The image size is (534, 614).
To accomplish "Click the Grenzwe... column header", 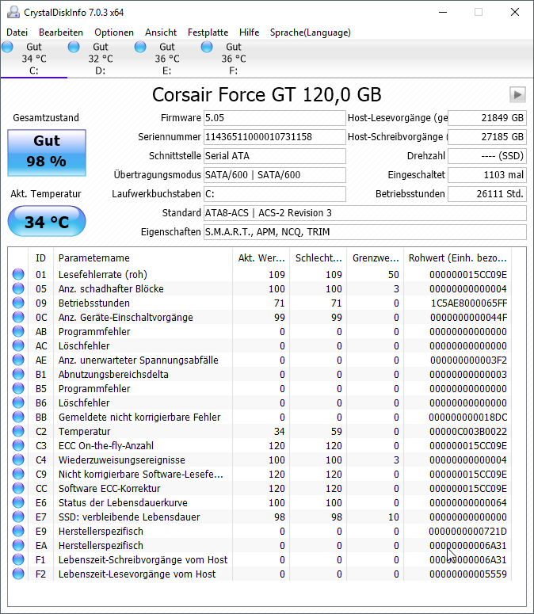I will click(376, 258).
